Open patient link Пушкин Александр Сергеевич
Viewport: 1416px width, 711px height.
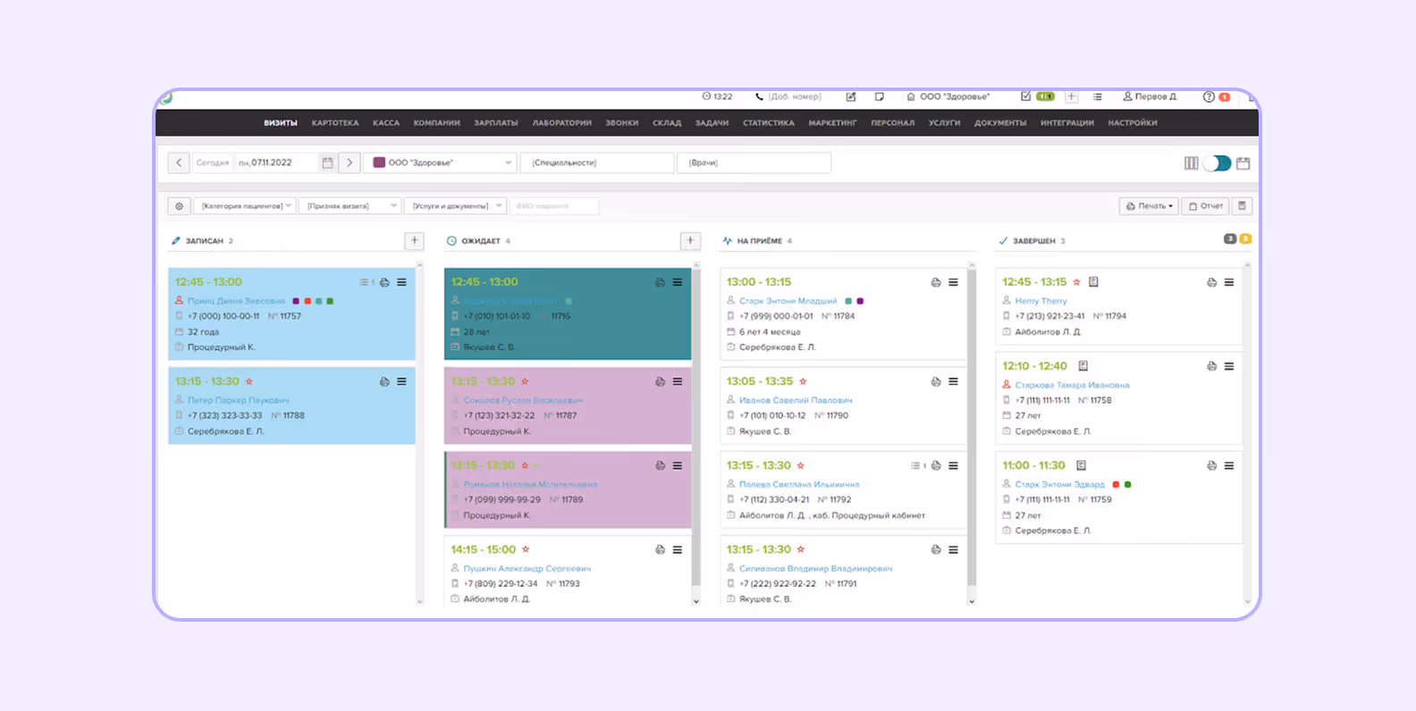[527, 569]
